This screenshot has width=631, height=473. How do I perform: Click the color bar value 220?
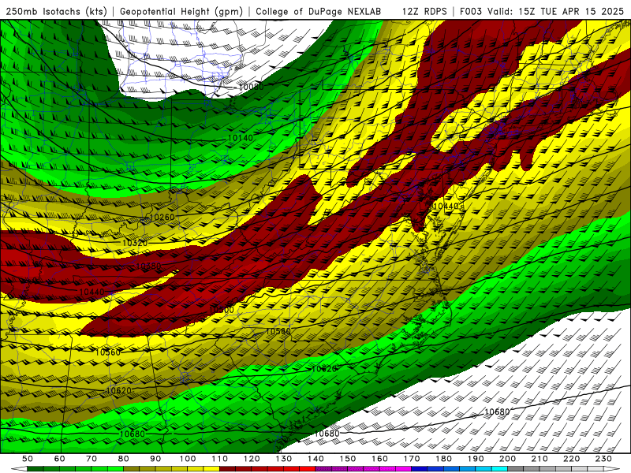(571, 459)
